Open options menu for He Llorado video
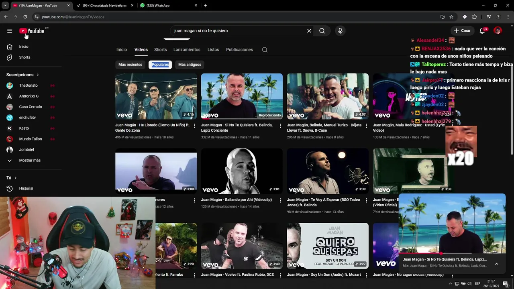 point(195,126)
